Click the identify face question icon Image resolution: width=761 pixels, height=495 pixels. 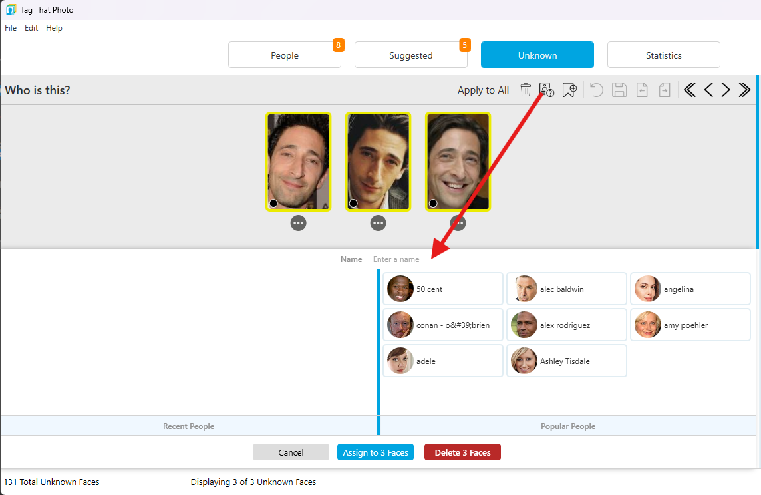tap(546, 90)
